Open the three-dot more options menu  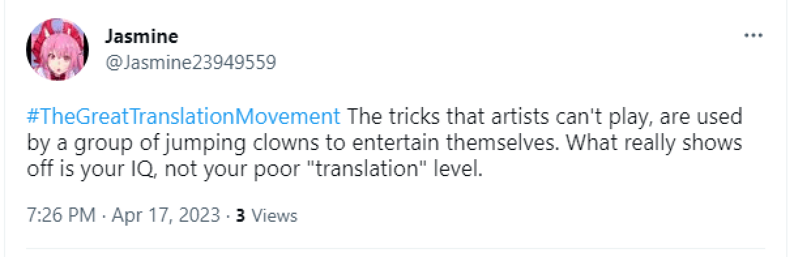click(x=754, y=36)
